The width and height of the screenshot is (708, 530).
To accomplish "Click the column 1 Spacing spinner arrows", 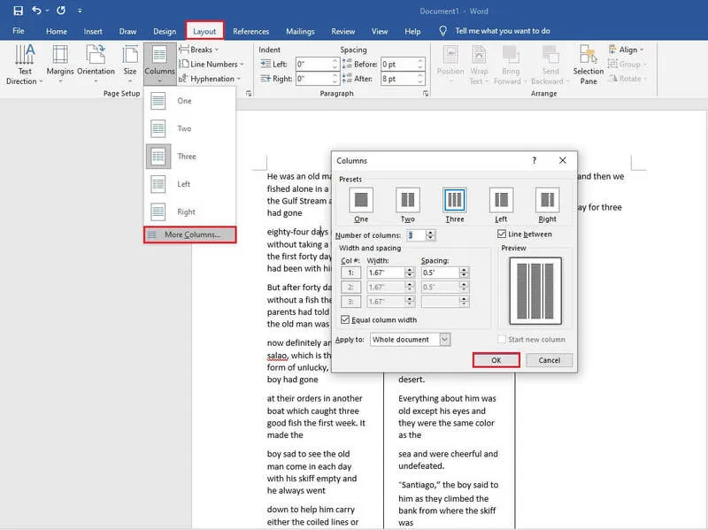I will (464, 273).
